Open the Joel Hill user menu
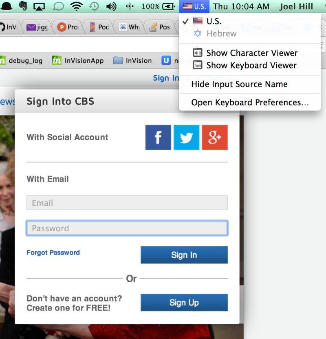Image resolution: width=326 pixels, height=339 pixels. 296,7
